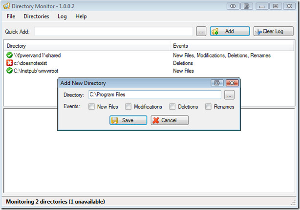Click the Deletions events cell for c:\doesnotexist

coord(183,63)
